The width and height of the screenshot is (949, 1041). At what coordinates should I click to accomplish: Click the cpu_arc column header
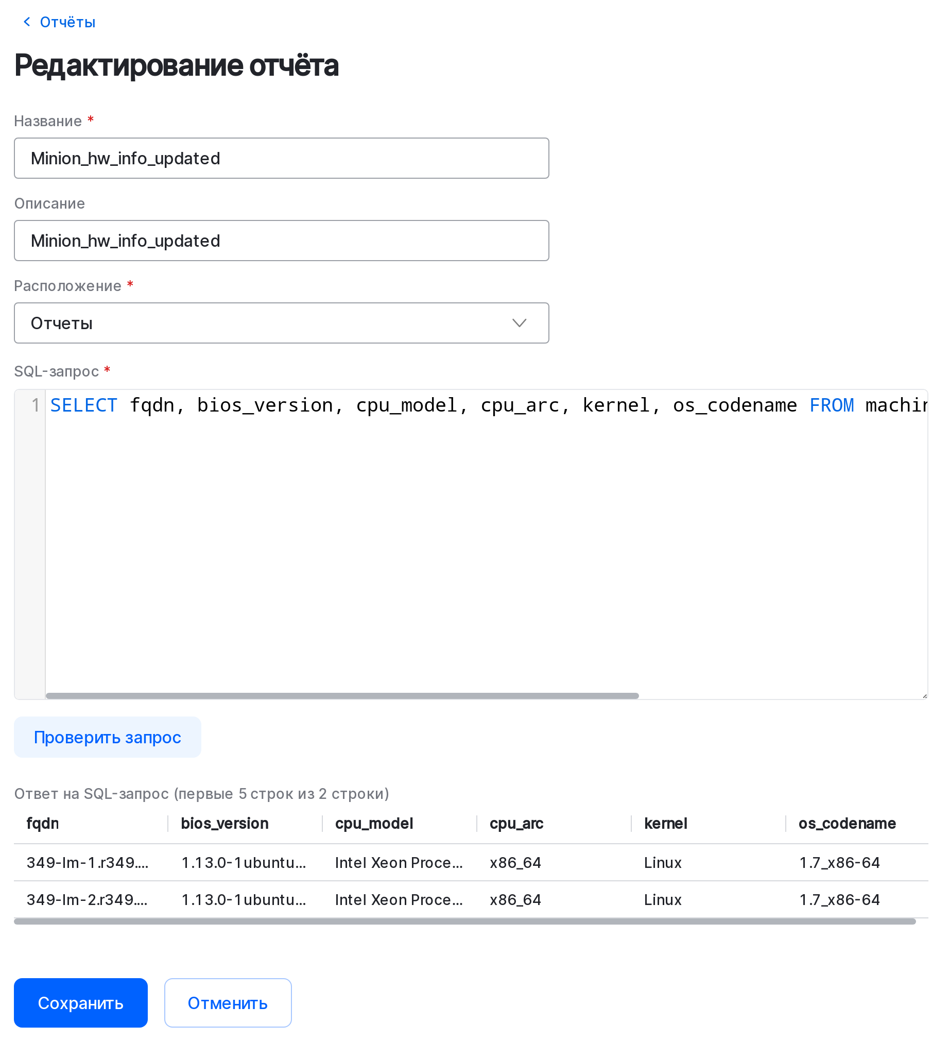pyautogui.click(x=516, y=824)
